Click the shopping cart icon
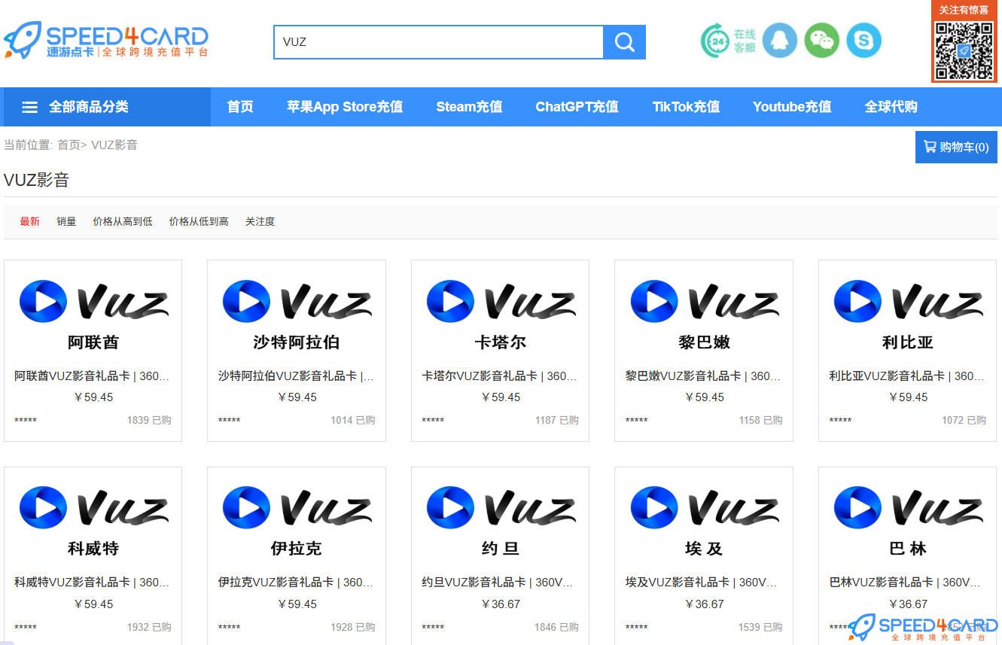Screen dimensions: 1002x645 pyautogui.click(x=930, y=147)
